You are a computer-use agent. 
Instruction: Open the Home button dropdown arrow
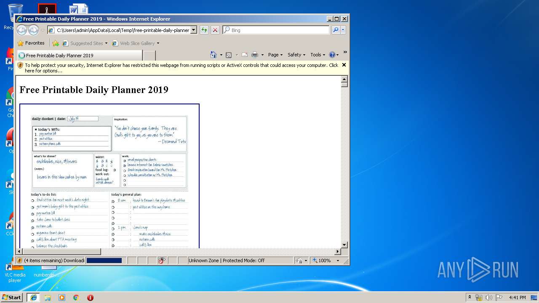[221, 55]
